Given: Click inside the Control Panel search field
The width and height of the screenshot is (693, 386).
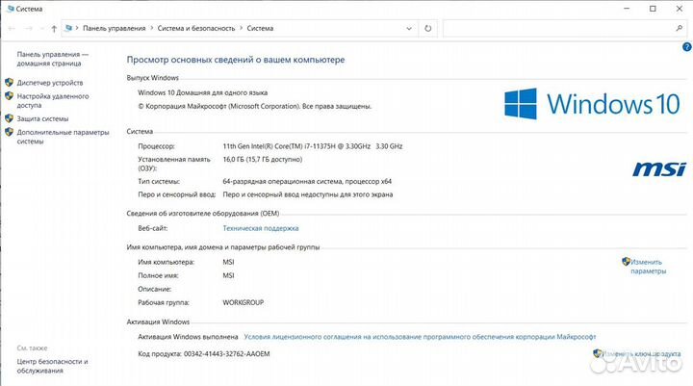Looking at the screenshot, I should point(556,29).
